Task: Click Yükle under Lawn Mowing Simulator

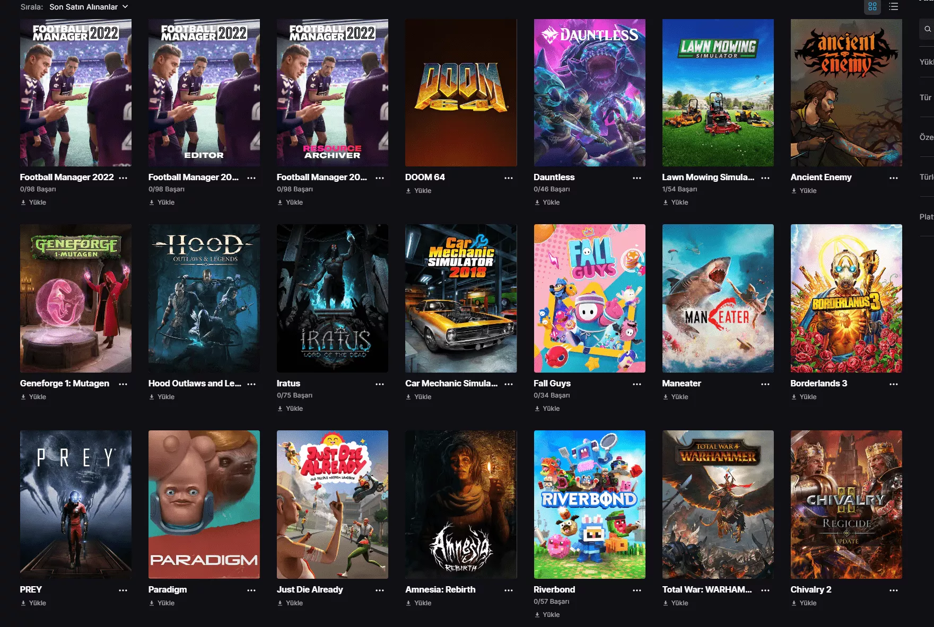Action: click(676, 202)
